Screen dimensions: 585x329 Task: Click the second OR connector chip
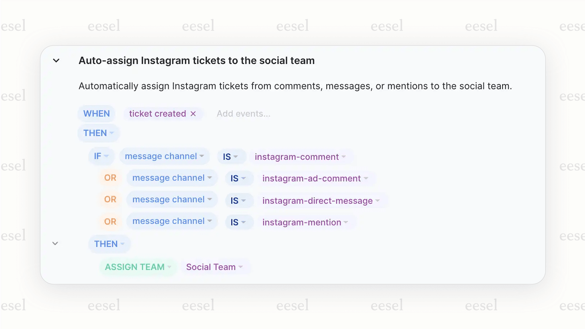pos(110,199)
